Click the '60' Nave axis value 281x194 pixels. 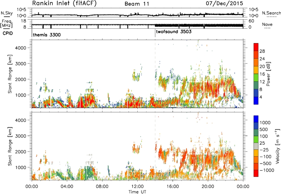click(x=251, y=21)
